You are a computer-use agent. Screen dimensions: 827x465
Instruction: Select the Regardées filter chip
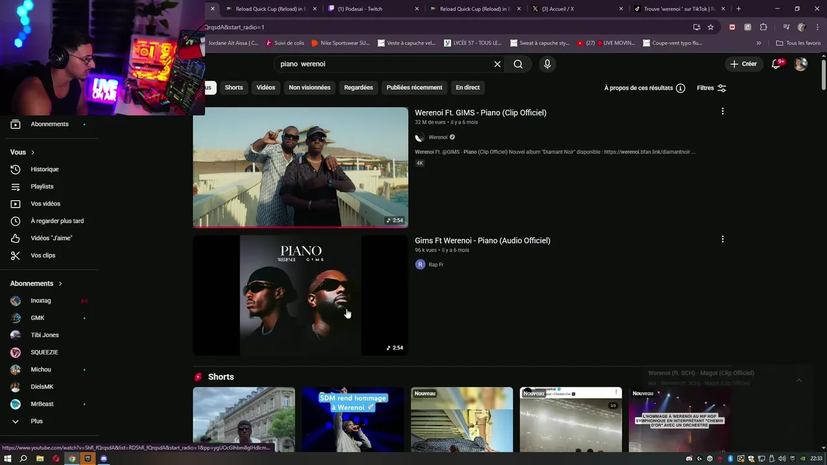(x=359, y=87)
